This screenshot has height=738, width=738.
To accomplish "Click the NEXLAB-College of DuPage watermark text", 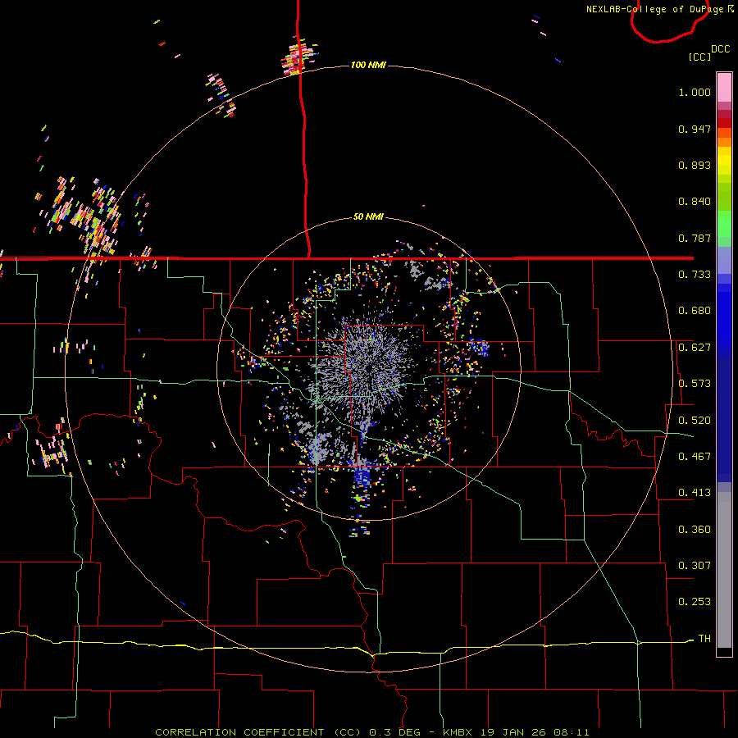I will pyautogui.click(x=659, y=9).
